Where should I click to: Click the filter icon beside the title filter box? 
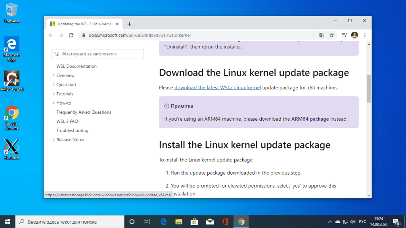pyautogui.click(x=56, y=53)
